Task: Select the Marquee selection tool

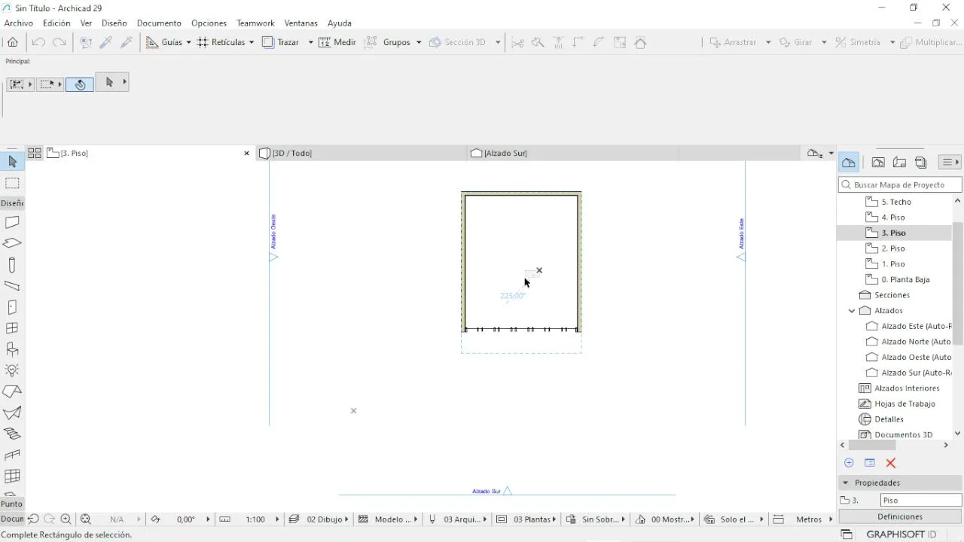Action: (x=12, y=183)
